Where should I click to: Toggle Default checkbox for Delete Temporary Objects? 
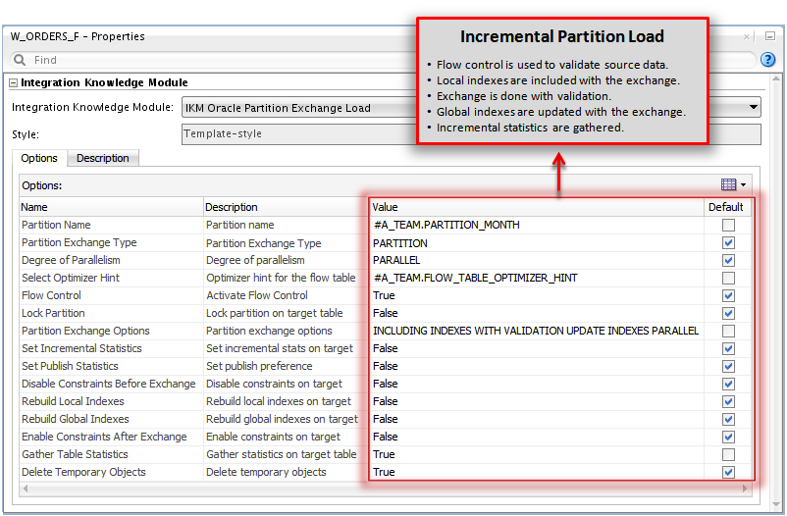pyautogui.click(x=728, y=472)
